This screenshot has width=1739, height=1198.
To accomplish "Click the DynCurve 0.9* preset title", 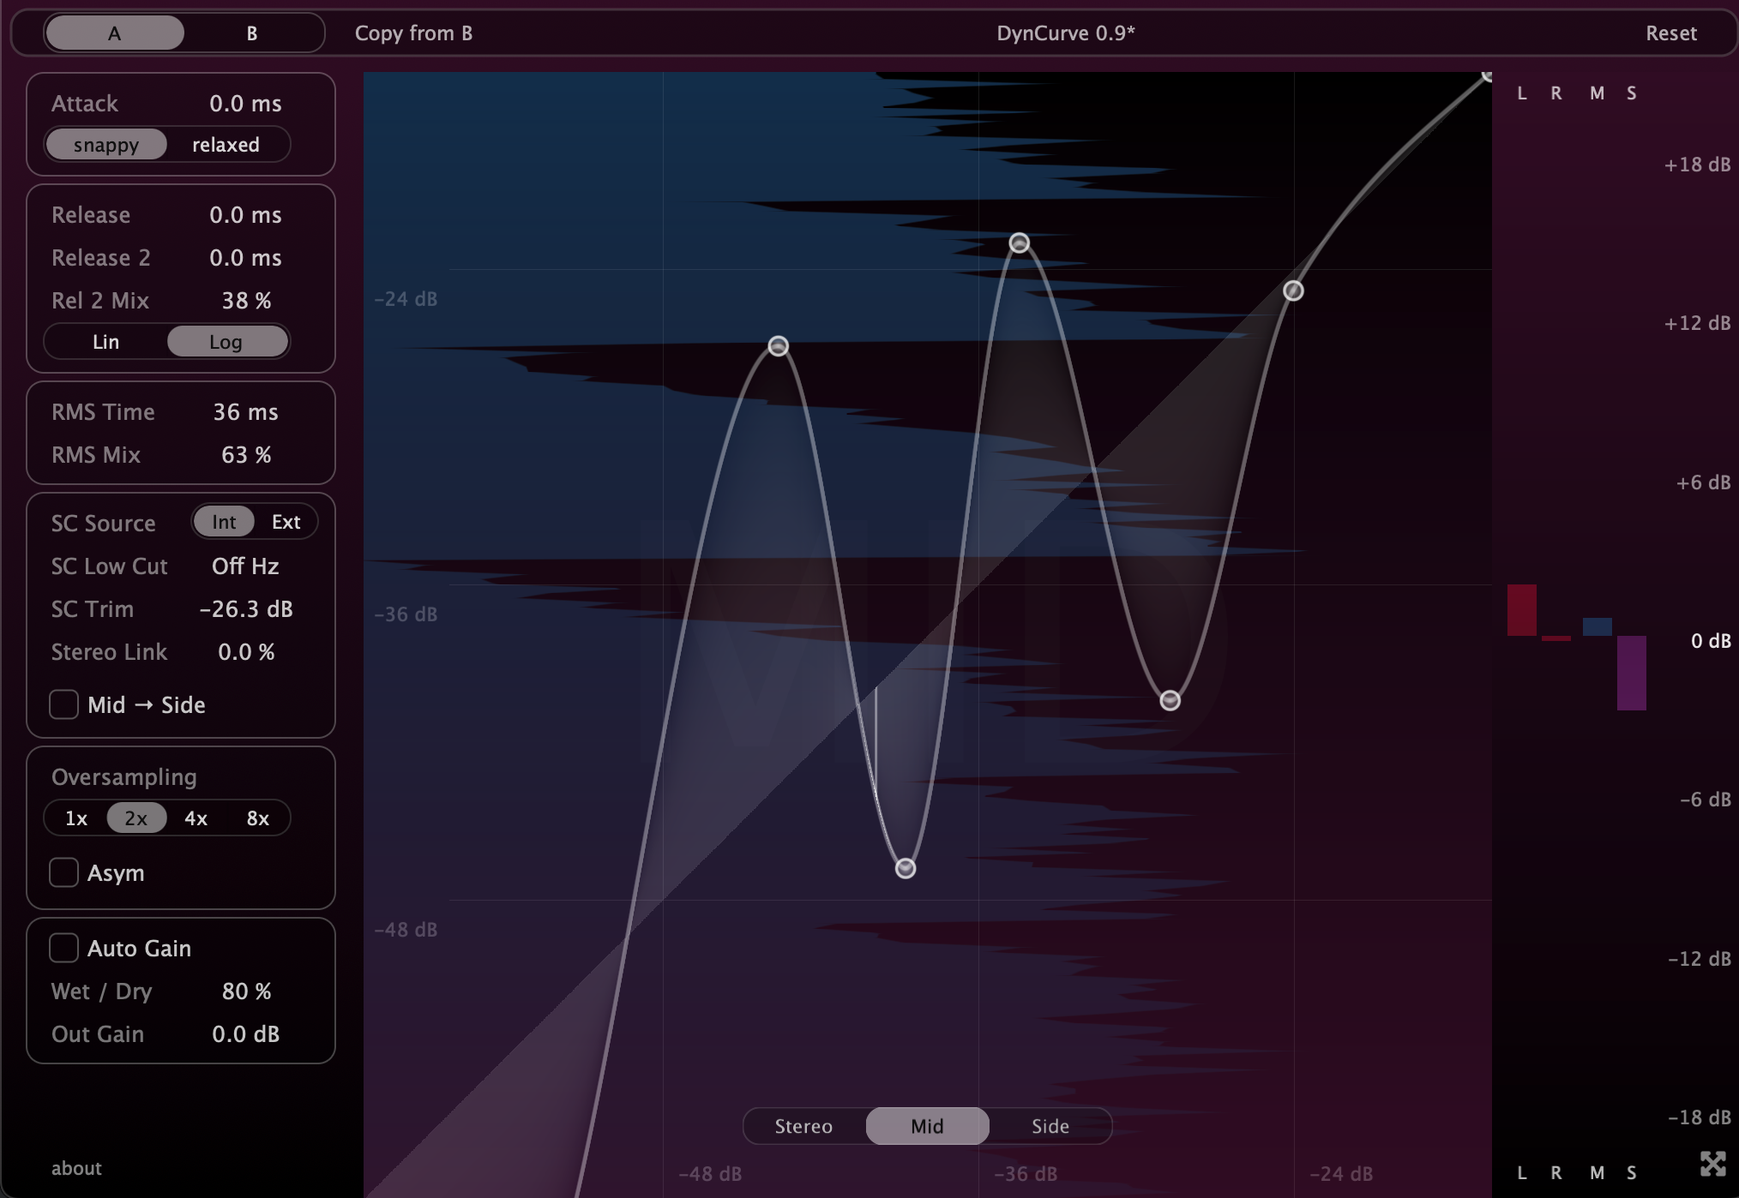I will [1065, 33].
